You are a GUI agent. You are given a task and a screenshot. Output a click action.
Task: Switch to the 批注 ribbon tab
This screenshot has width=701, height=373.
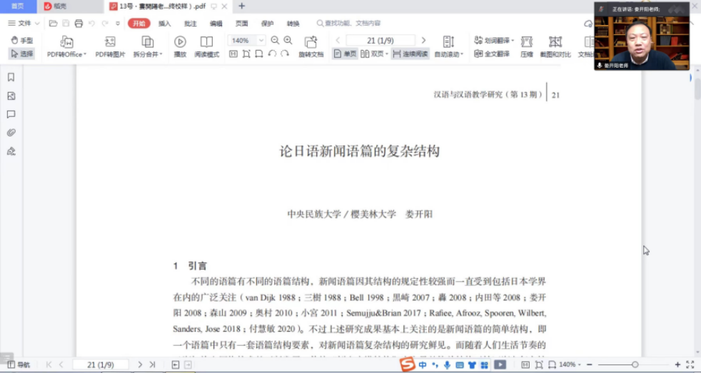[x=190, y=24]
